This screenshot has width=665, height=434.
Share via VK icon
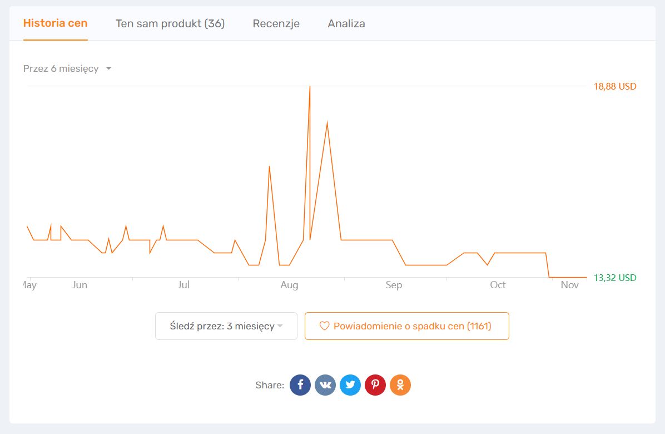pyautogui.click(x=325, y=385)
